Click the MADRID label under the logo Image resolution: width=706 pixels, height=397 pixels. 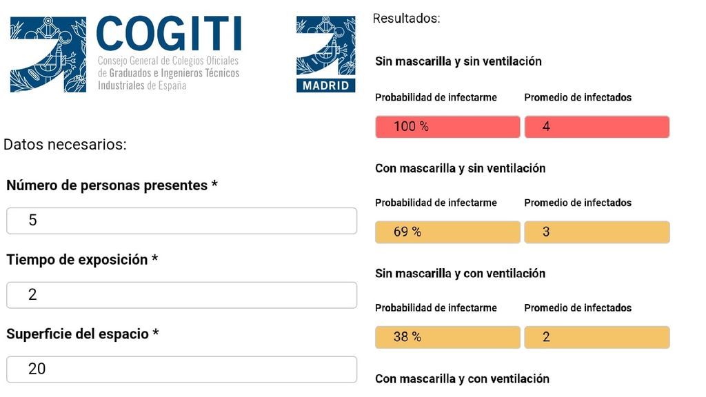325,85
